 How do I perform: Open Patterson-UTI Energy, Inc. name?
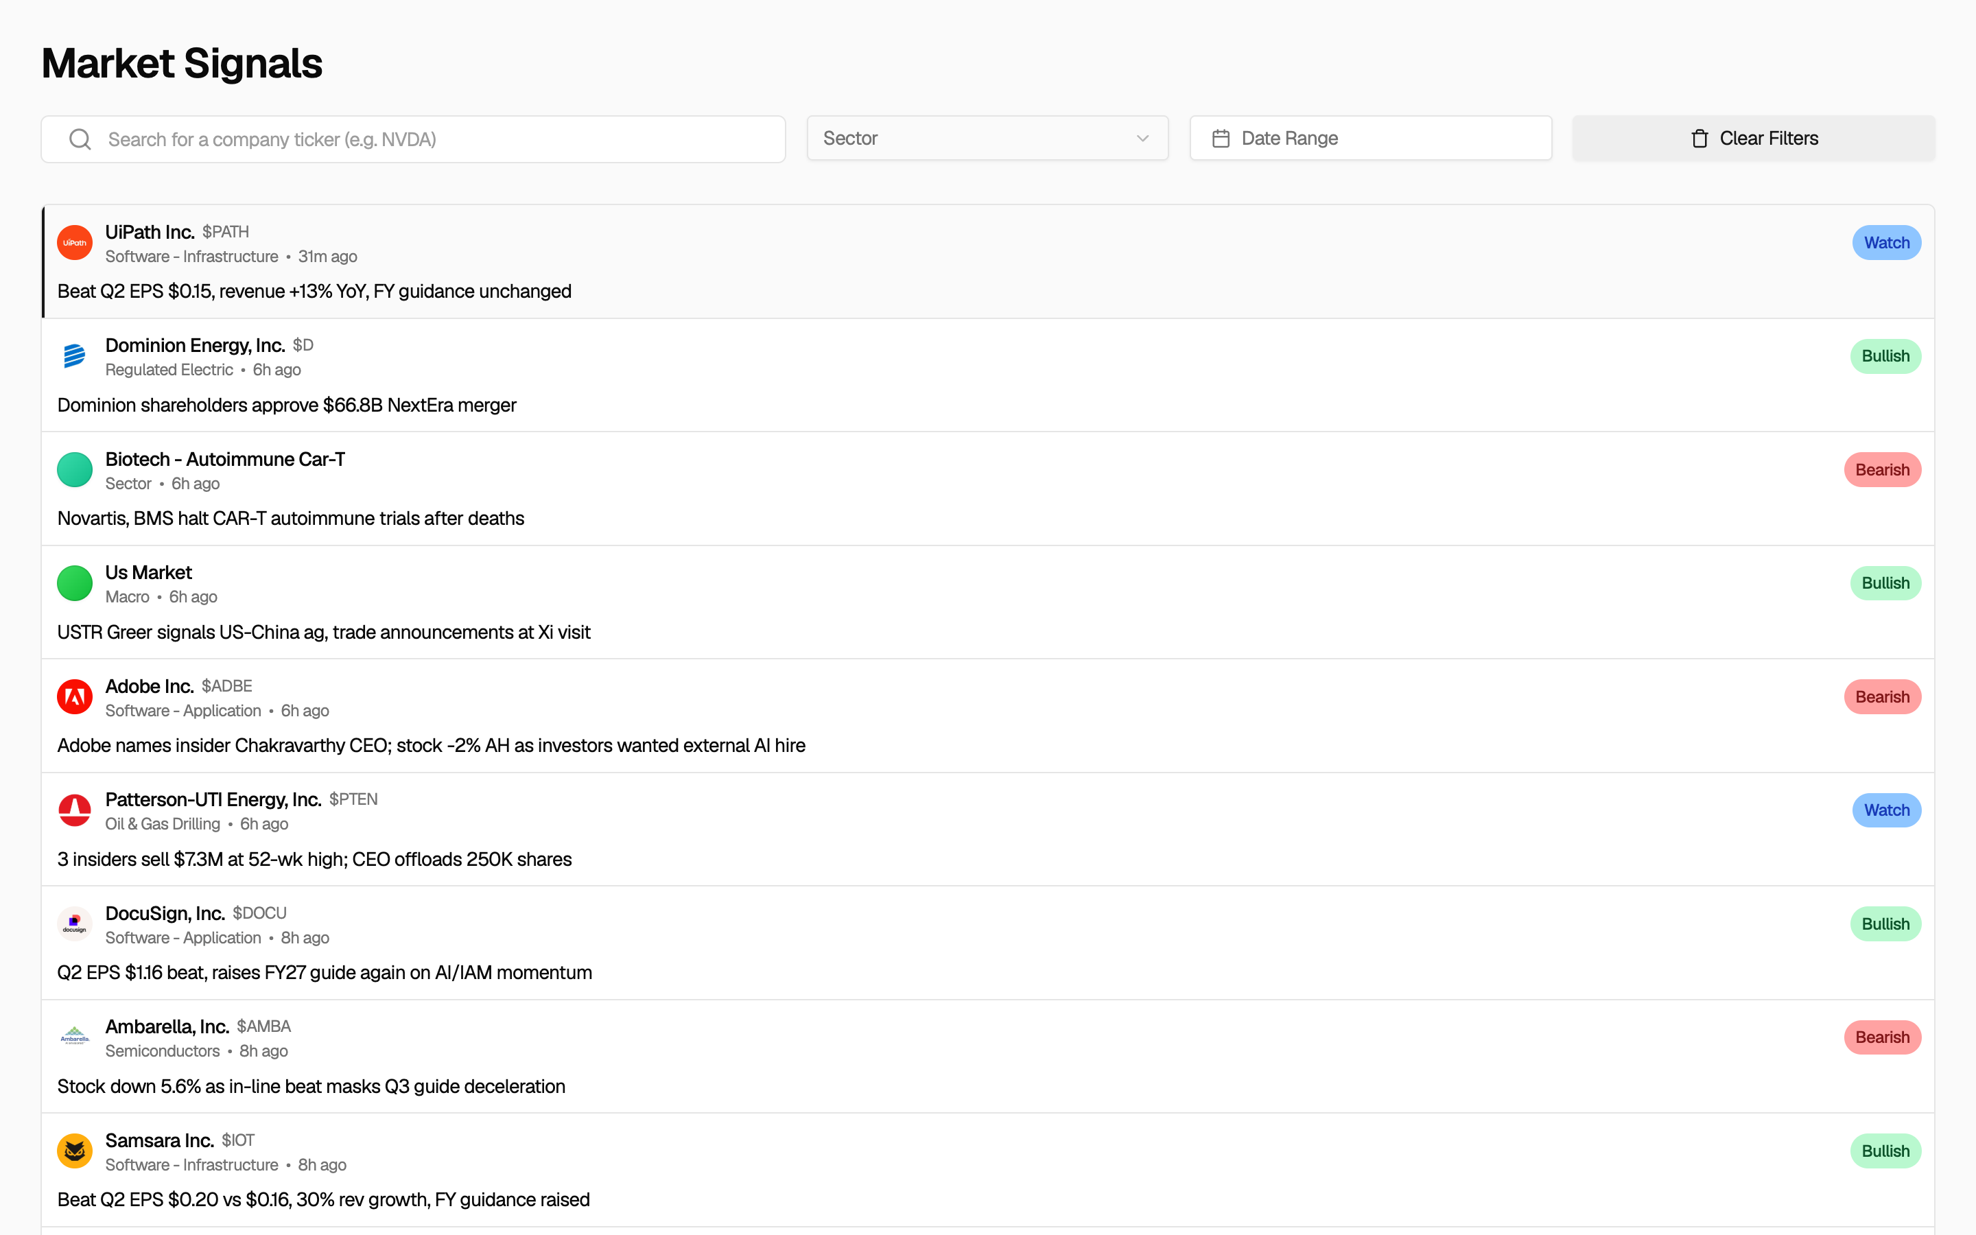213,799
